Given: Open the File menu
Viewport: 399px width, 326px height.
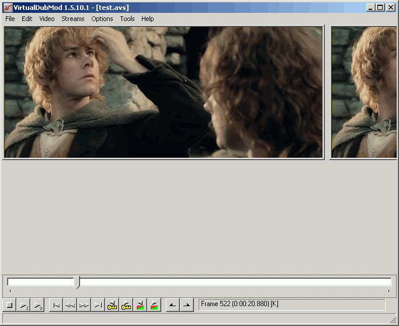Looking at the screenshot, I should 10,19.
